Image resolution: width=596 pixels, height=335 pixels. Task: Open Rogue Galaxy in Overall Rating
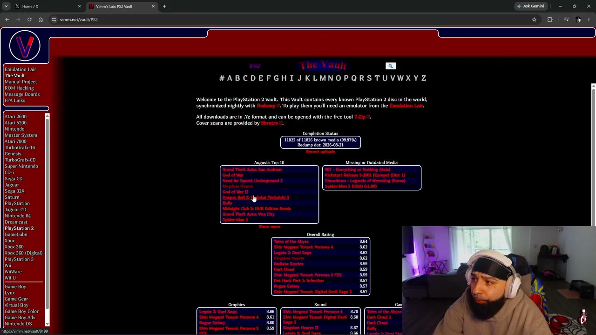(287, 287)
